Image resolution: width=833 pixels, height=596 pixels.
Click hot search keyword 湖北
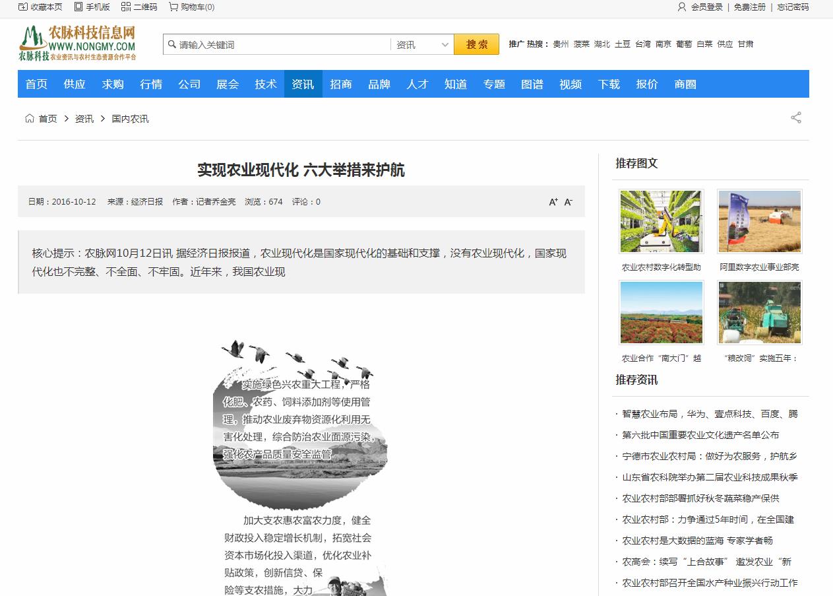[602, 44]
